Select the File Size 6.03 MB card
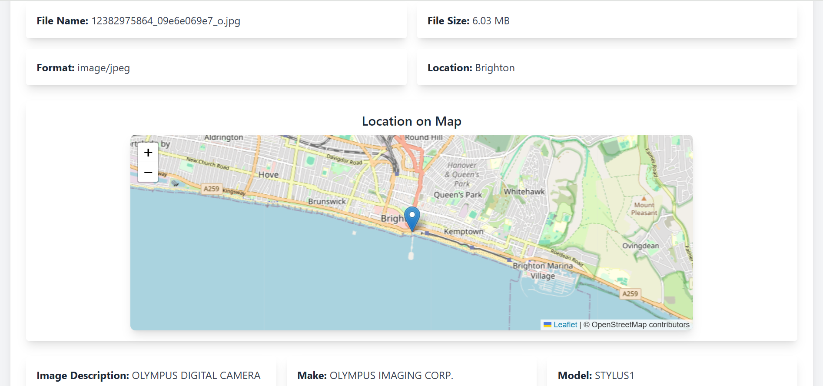 pos(607,21)
